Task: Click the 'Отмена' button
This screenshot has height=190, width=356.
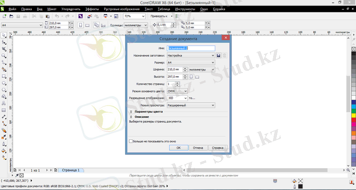Action: pos(198,148)
